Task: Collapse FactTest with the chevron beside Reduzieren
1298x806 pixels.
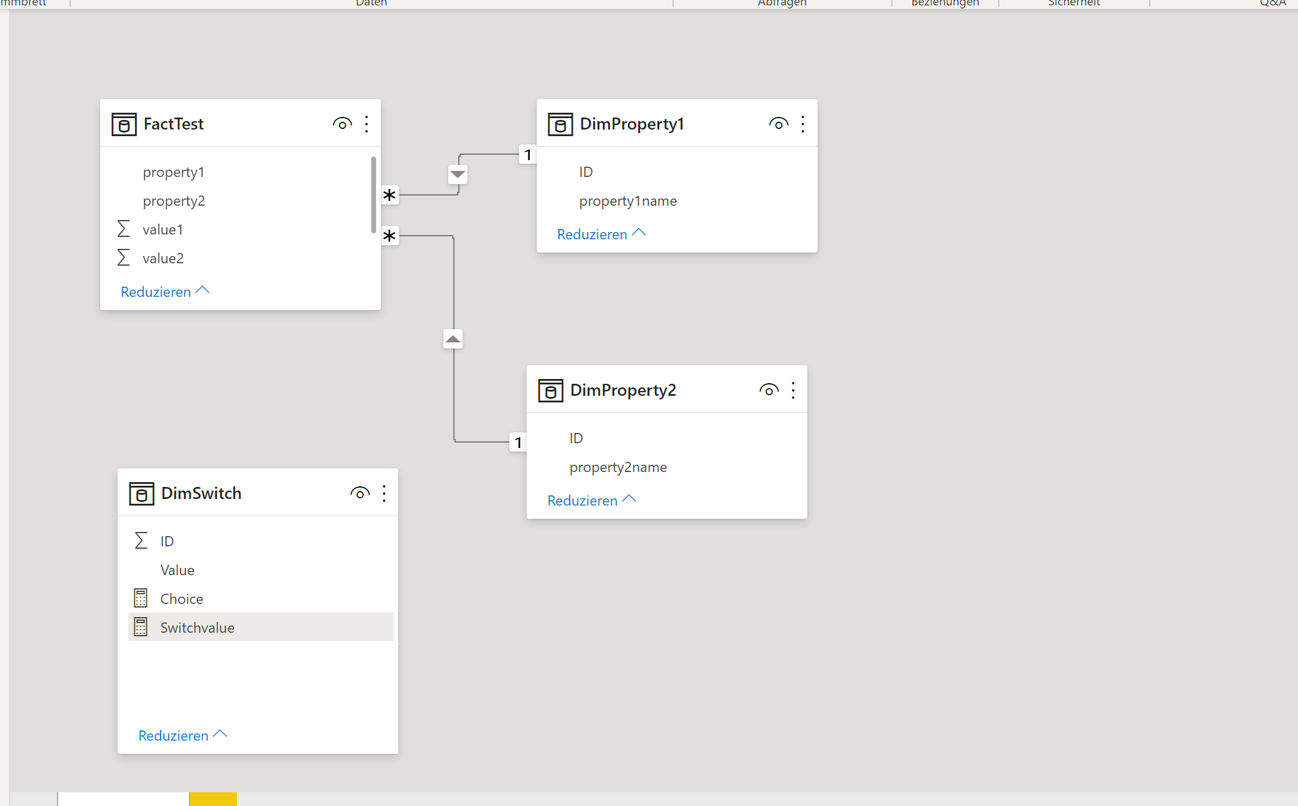Action: click(x=203, y=291)
